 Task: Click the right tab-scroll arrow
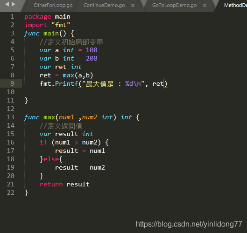[14, 4]
